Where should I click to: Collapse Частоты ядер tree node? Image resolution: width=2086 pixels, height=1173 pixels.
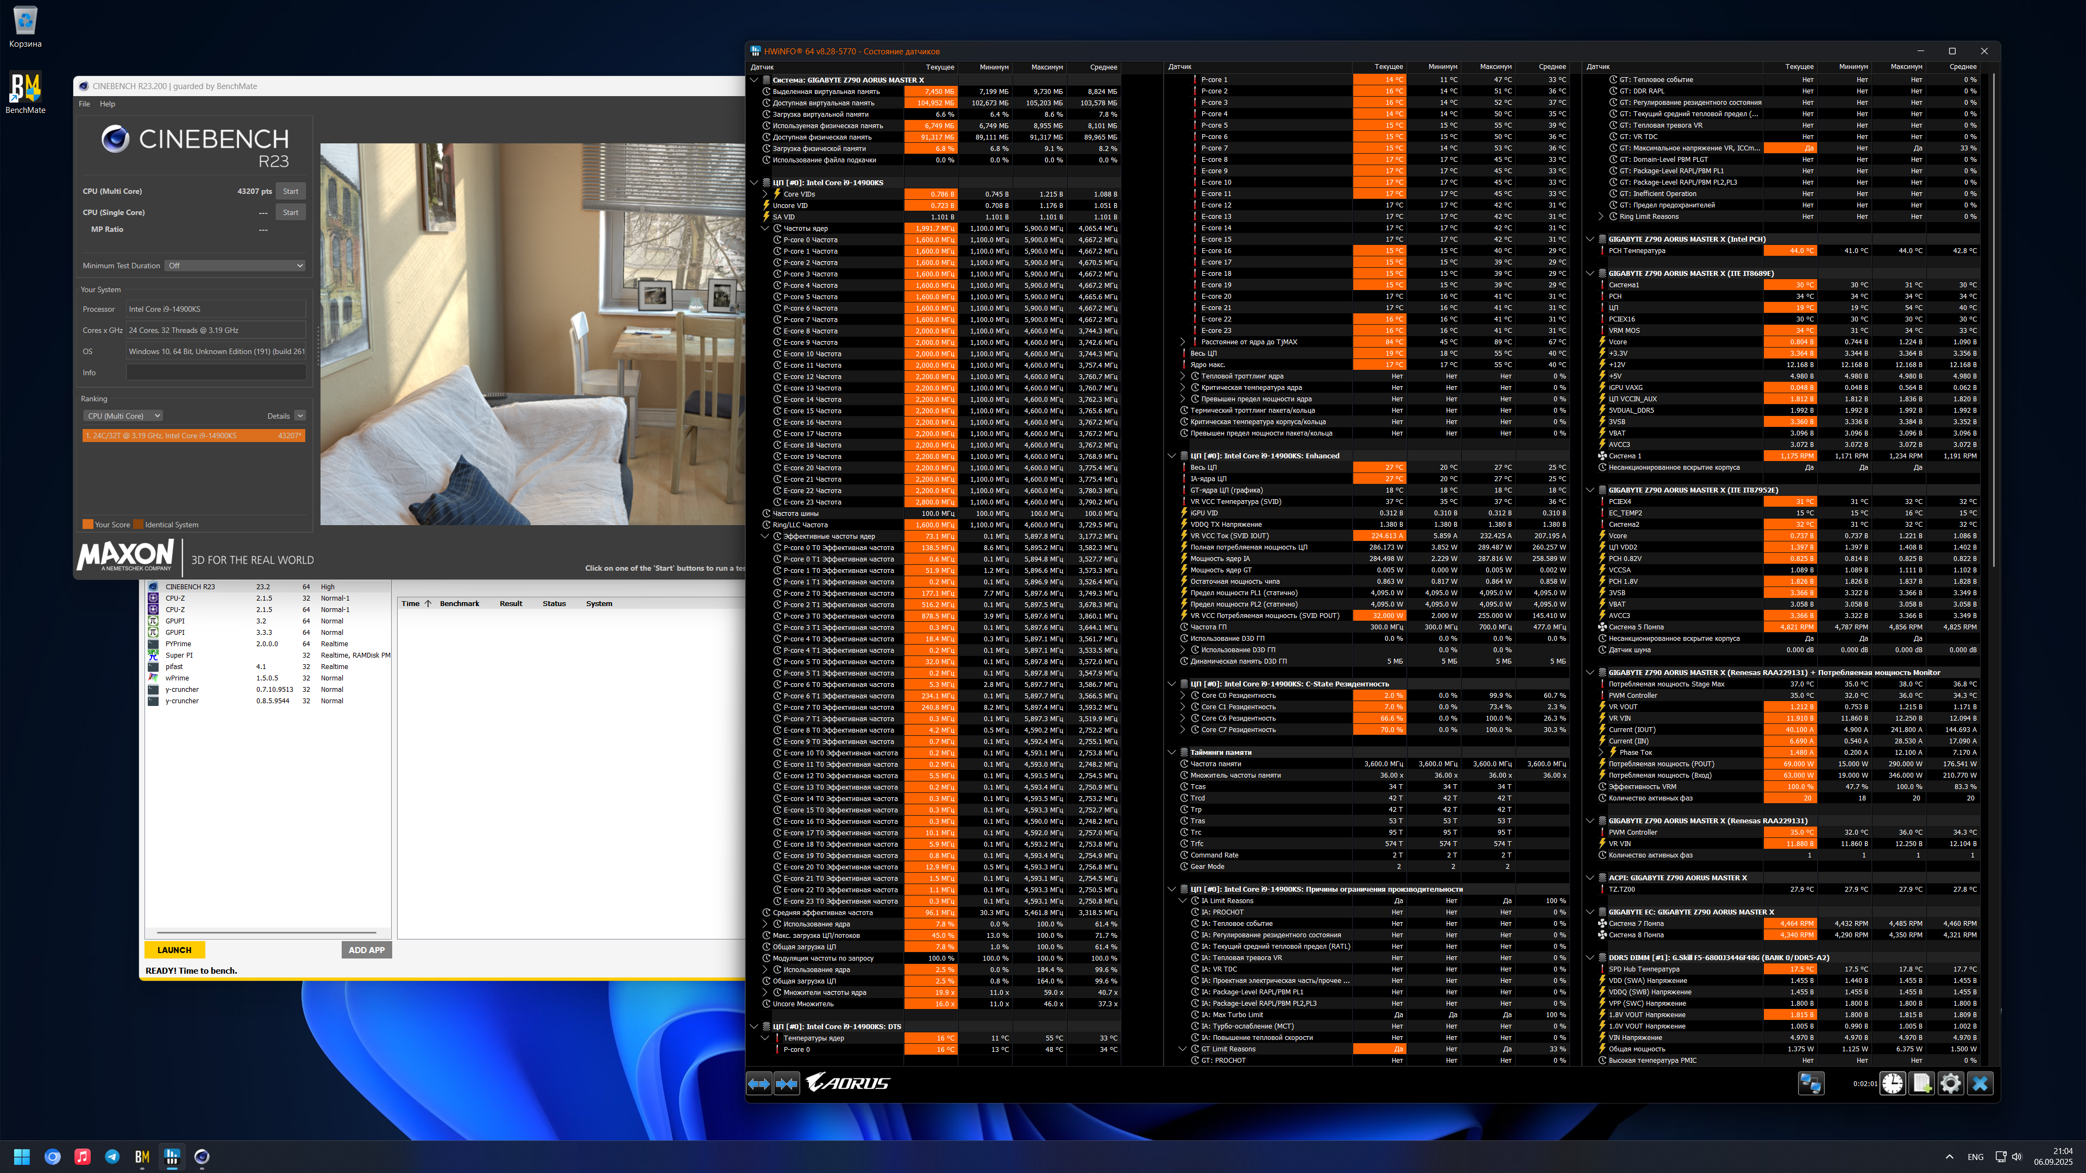(765, 228)
